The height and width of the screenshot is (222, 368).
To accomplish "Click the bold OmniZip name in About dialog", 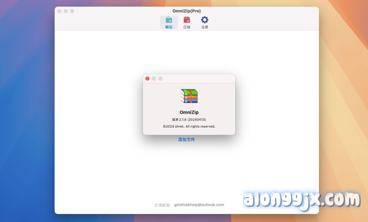I will pos(189,112).
